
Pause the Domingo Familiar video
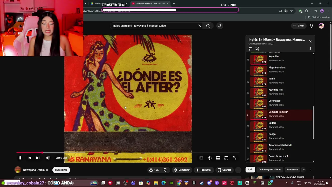tap(20, 158)
